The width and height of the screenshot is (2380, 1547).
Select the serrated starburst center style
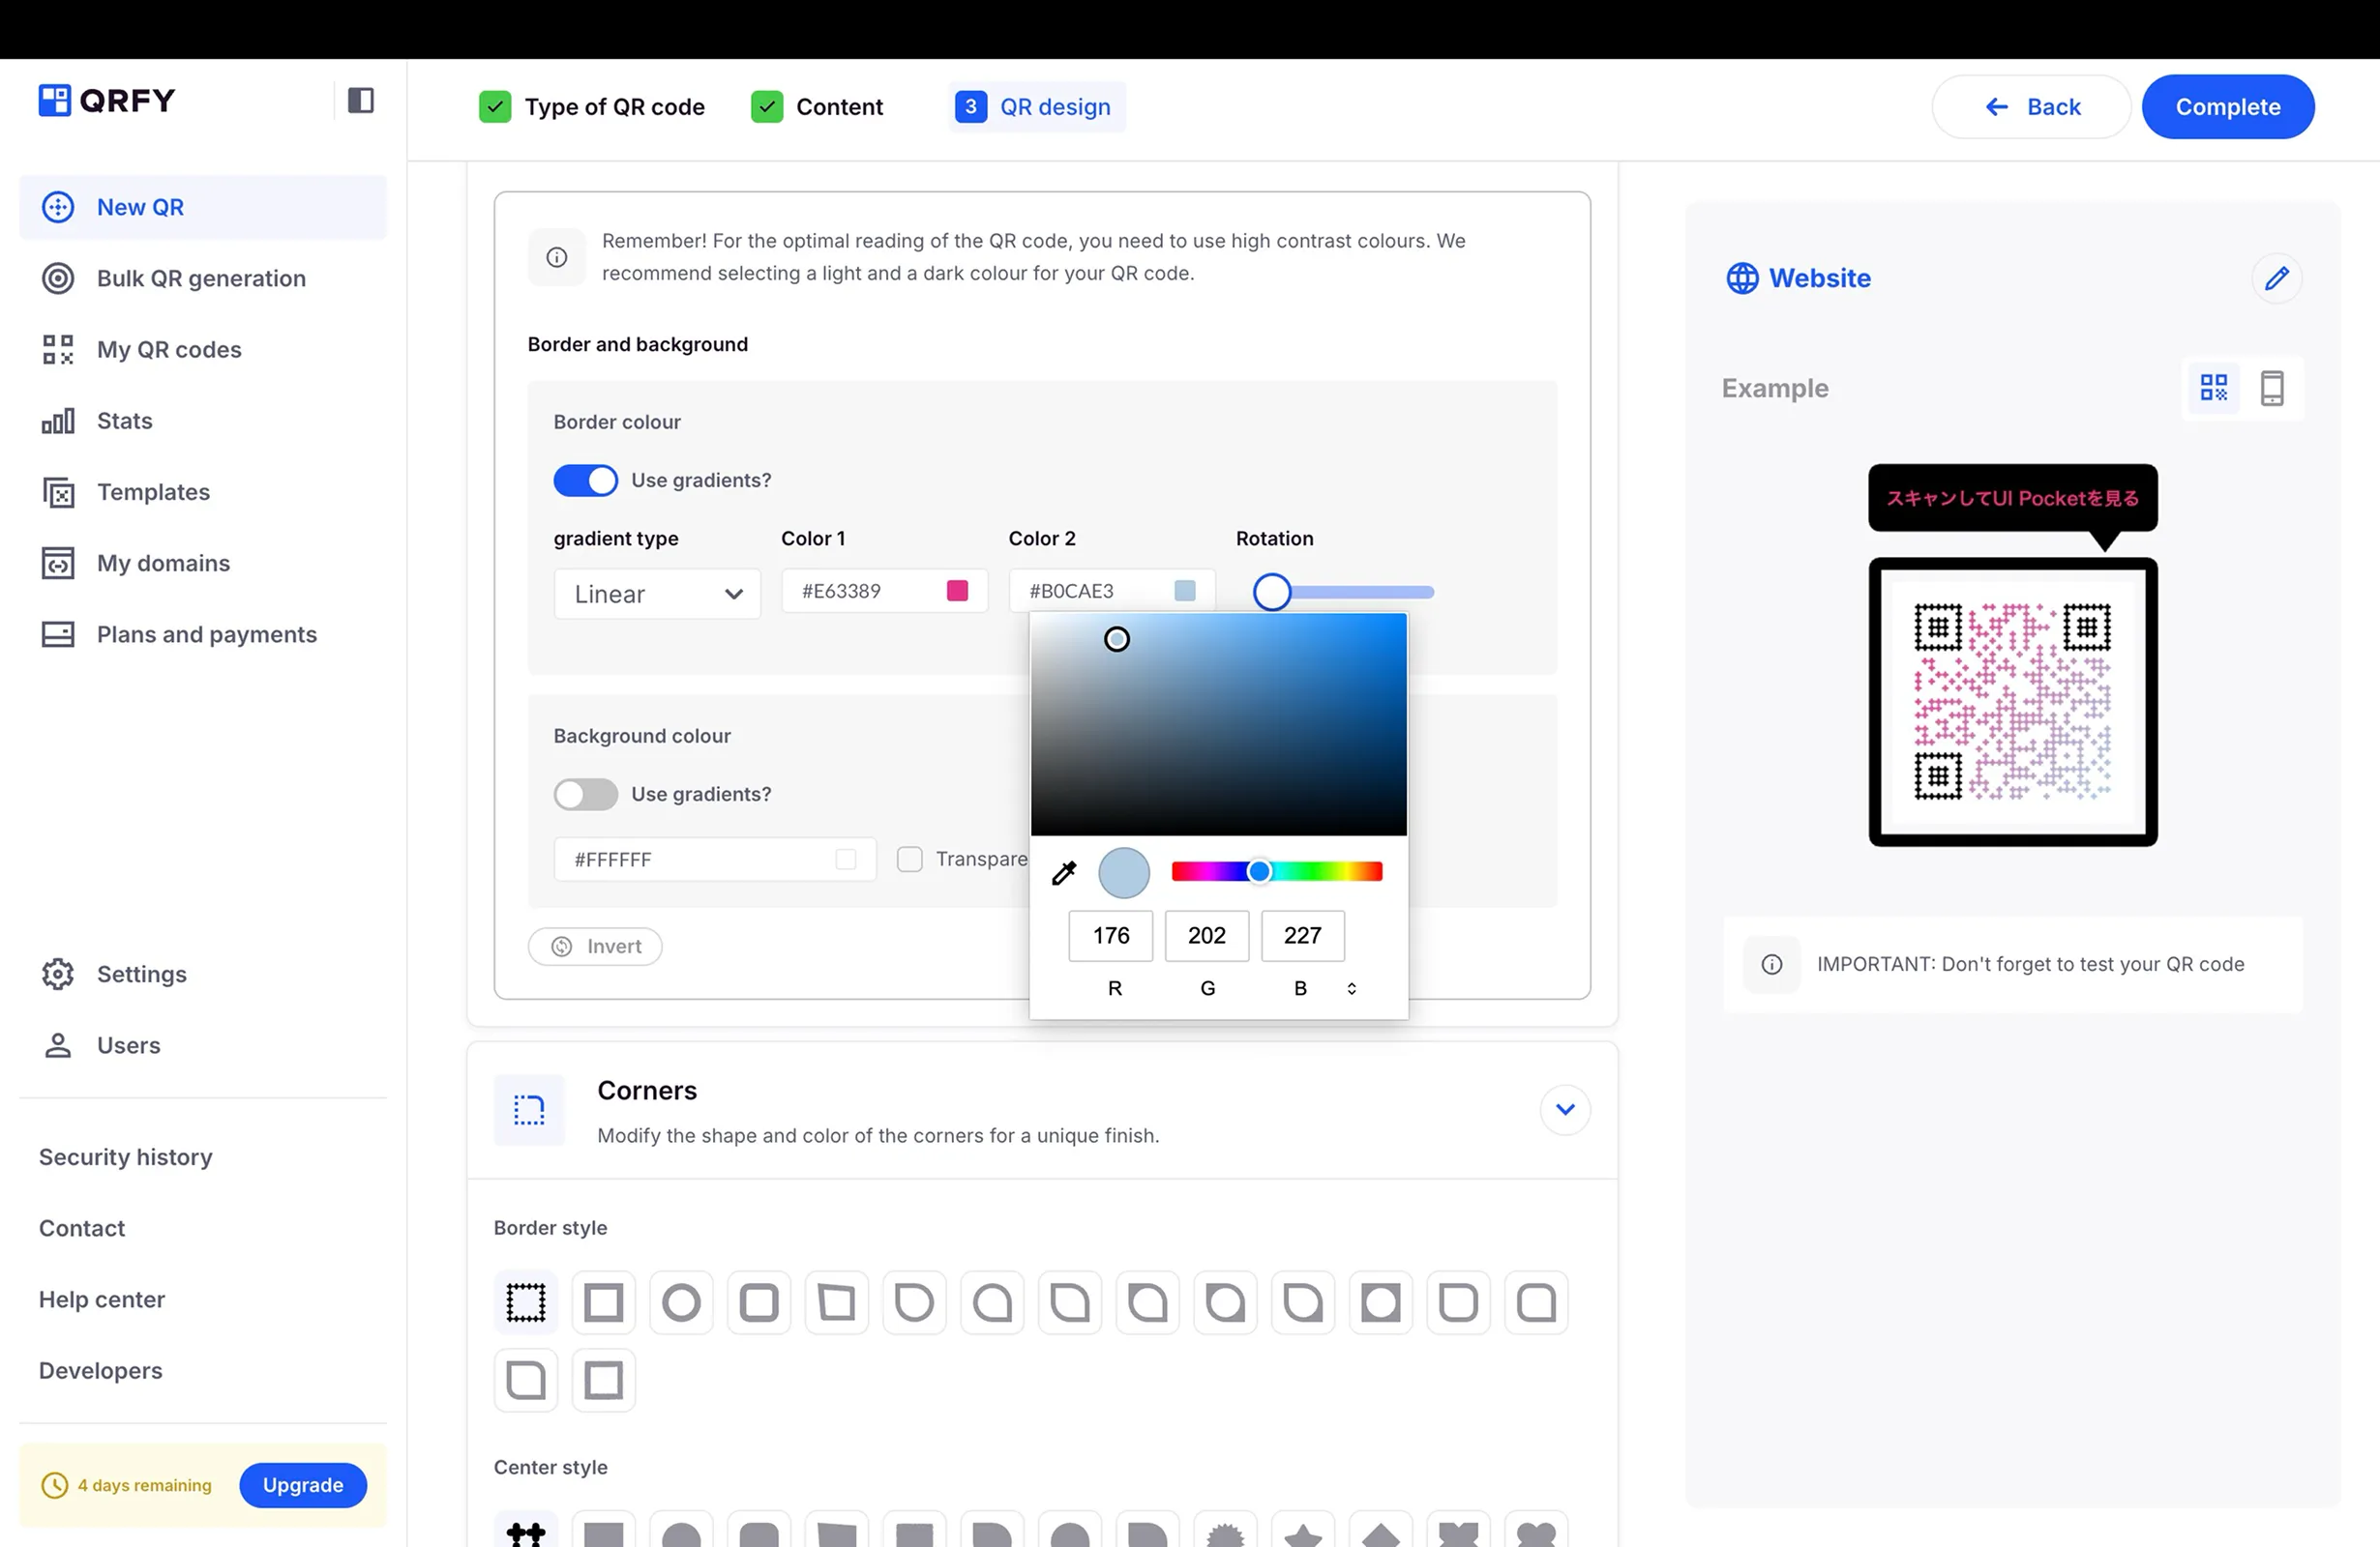pos(1226,1530)
